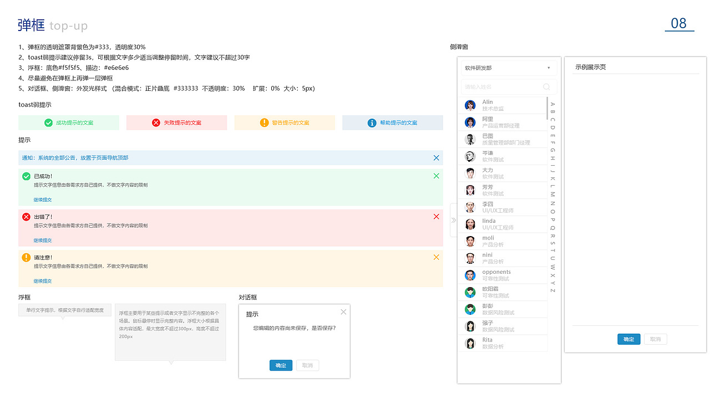The width and height of the screenshot is (710, 399).
Task: Click 确定 button in the 提示 dialog
Action: [281, 366]
